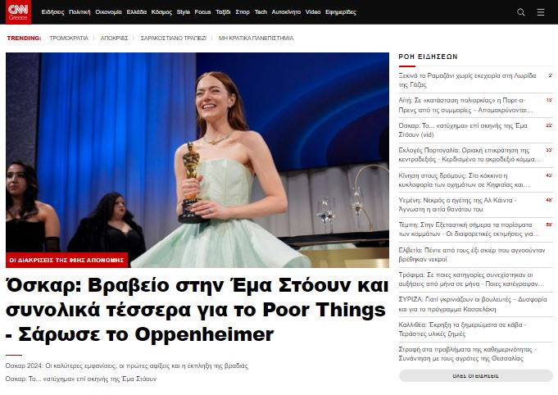Open the search magnifier icon
Viewport: 558px width, 395px height.
coord(521,12)
